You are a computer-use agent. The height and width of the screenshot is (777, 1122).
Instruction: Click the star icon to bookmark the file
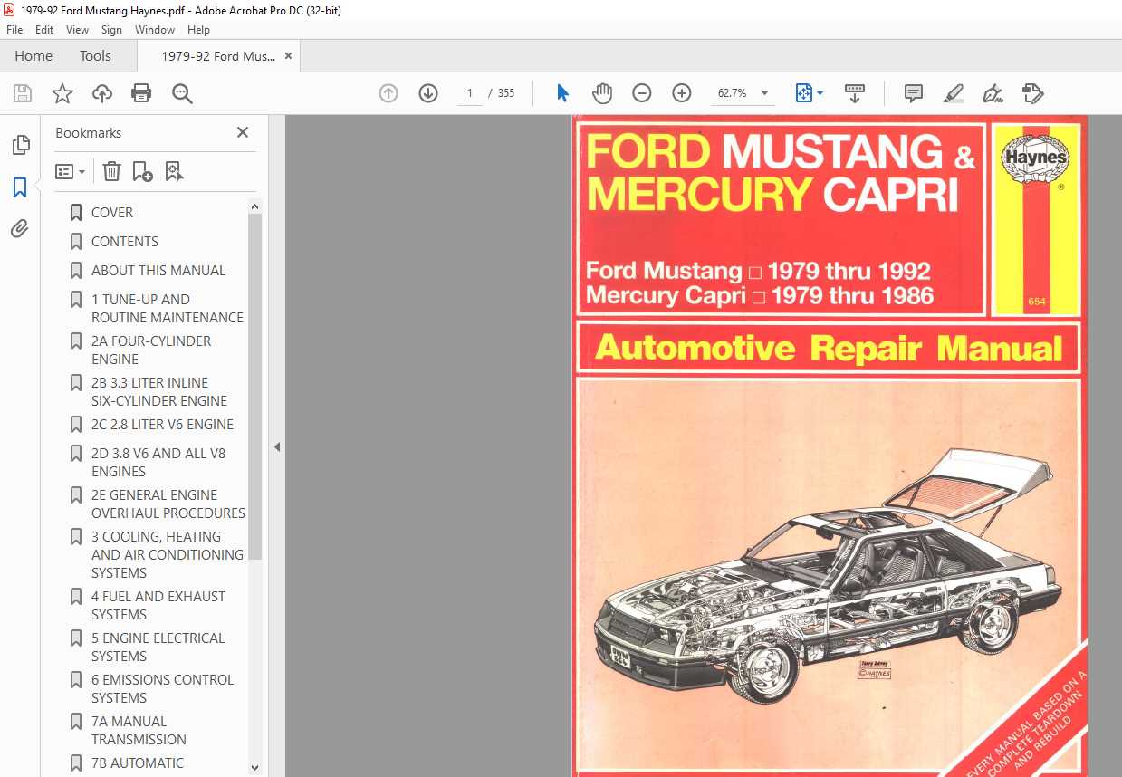pyautogui.click(x=62, y=93)
